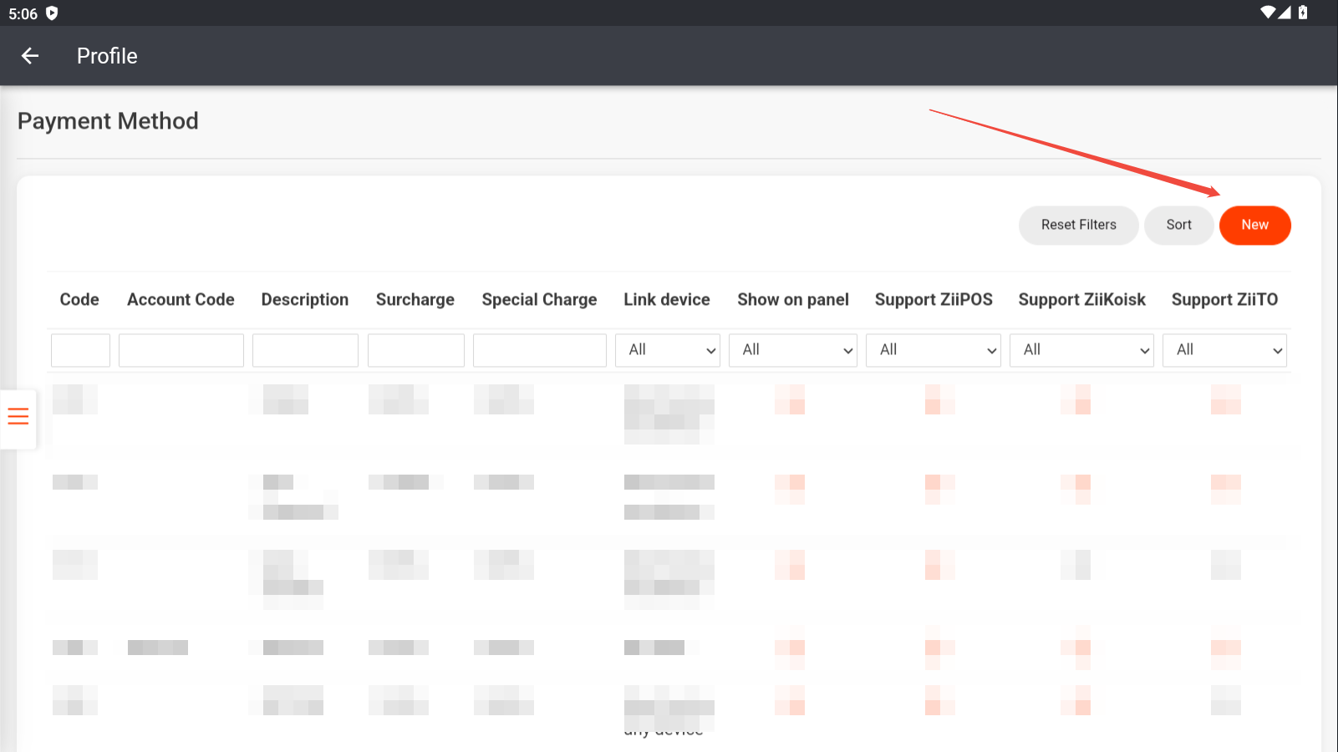This screenshot has width=1338, height=752.
Task: Tap the Wi-Fi icon in status bar
Action: (1269, 13)
